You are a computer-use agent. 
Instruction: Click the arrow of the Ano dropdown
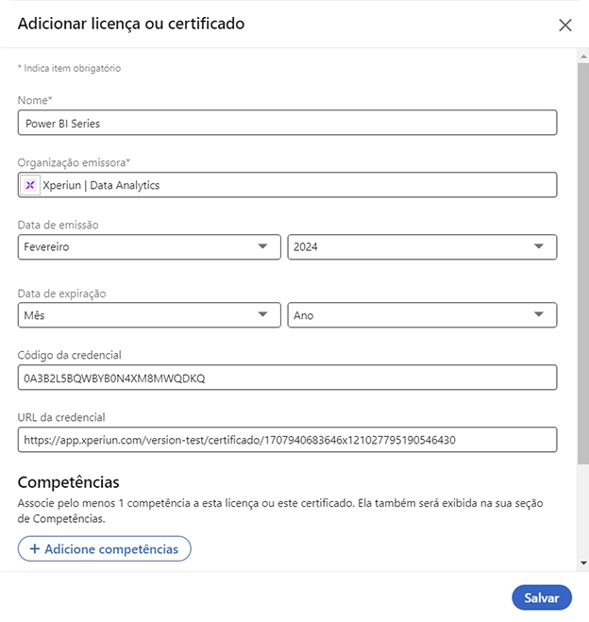click(539, 314)
